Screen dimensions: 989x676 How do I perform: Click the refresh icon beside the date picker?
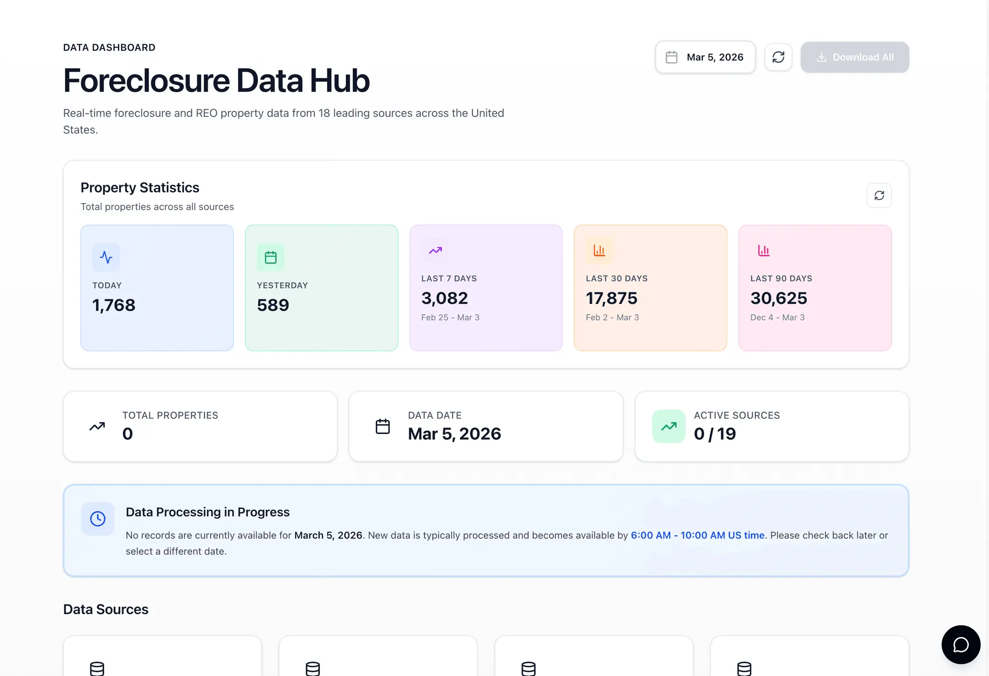(x=778, y=57)
